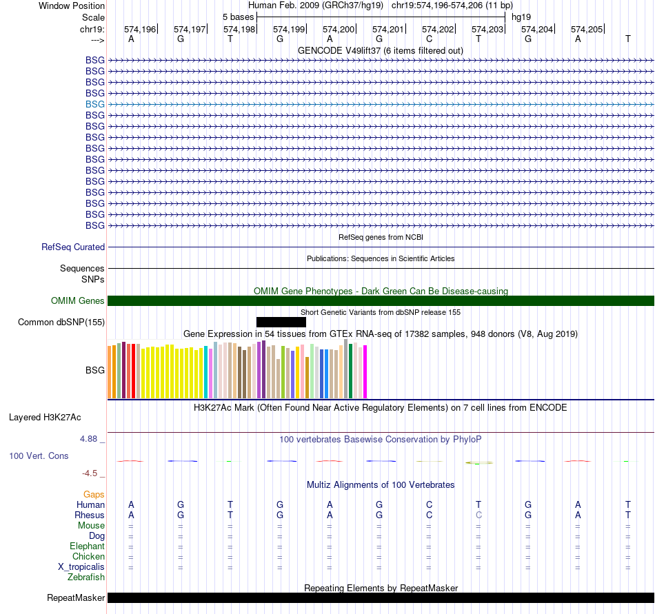Click the Scale label
Image resolution: width=655 pixels, height=614 pixels.
coord(93,17)
